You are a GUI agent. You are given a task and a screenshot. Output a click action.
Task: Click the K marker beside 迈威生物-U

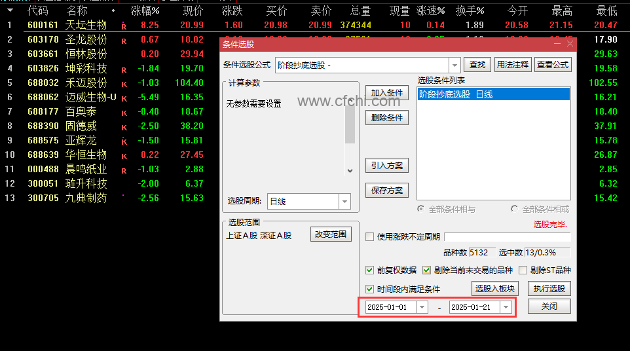point(124,99)
